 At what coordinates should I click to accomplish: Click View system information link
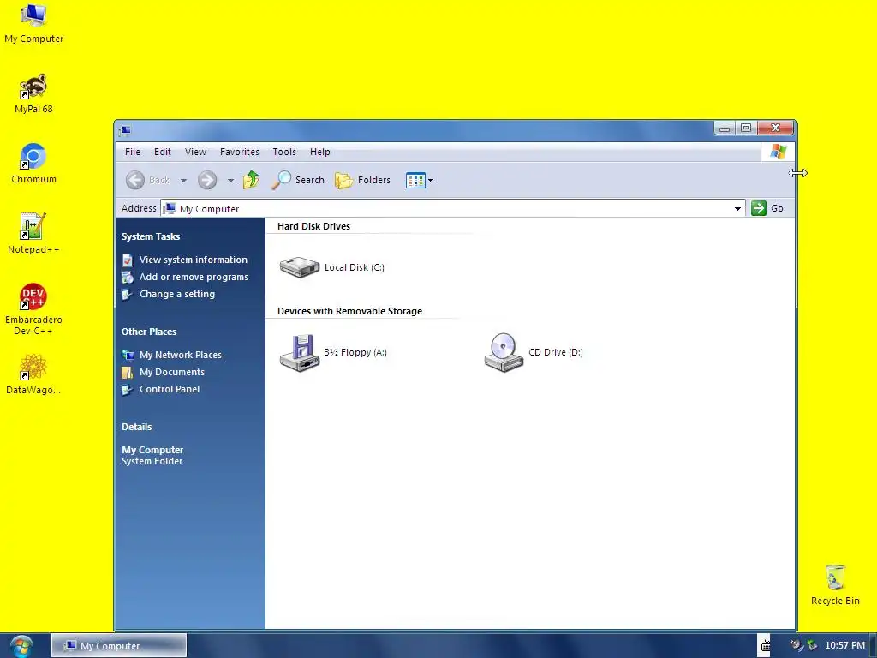tap(185, 260)
